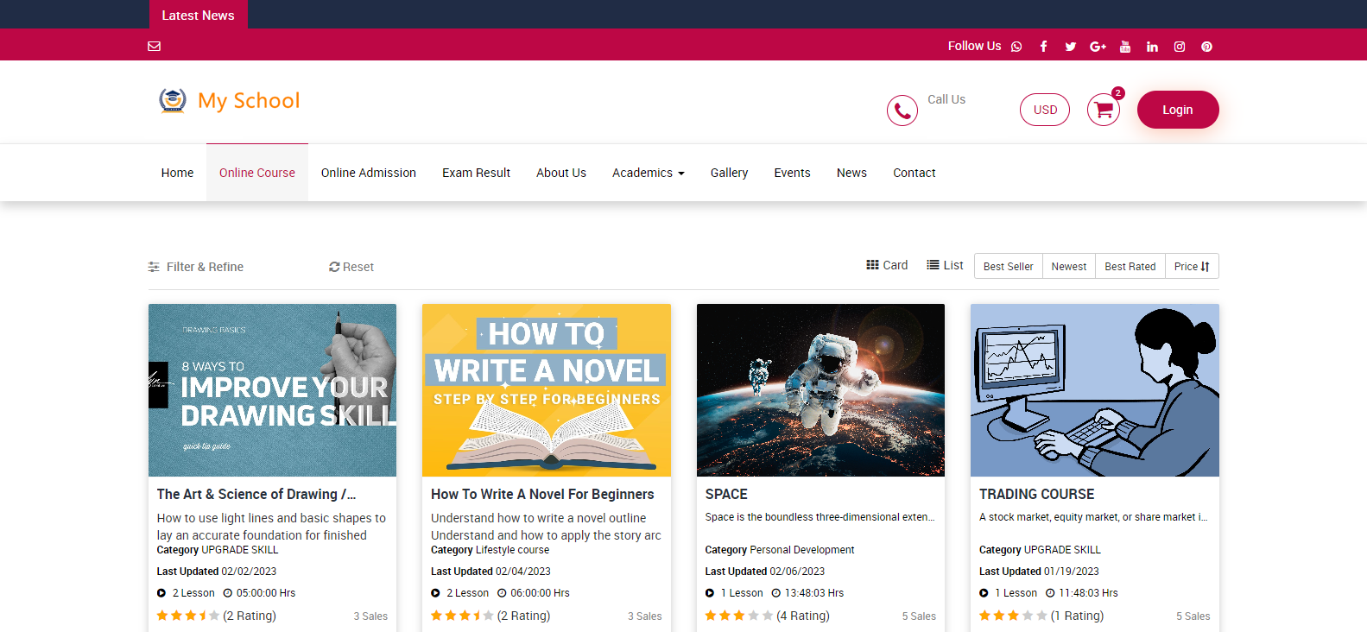Go to Online Admission page
Image resolution: width=1367 pixels, height=632 pixels.
369,173
